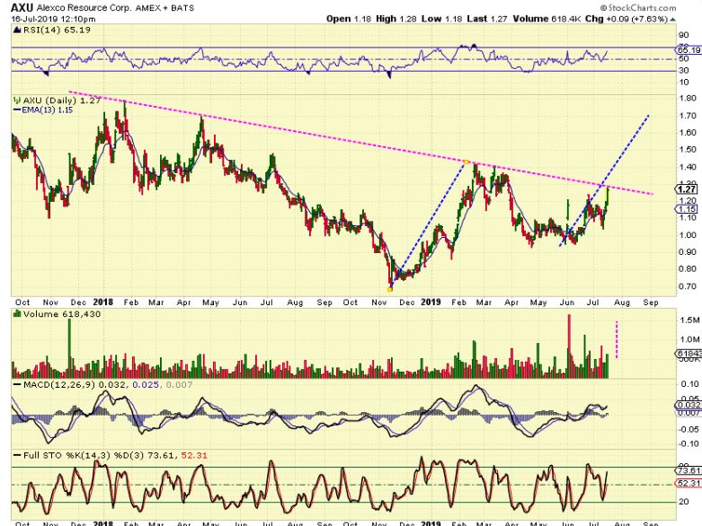Viewport: 702px width, 526px height.
Task: Click the MACD(12,26,9) legend label
Action: pos(59,385)
